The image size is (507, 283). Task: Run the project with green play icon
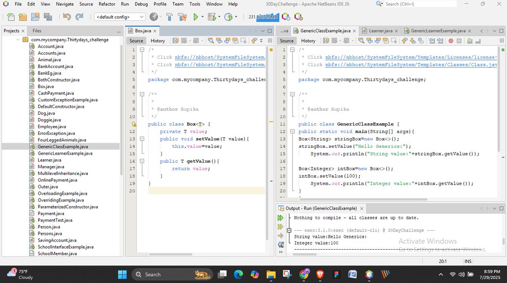196,17
